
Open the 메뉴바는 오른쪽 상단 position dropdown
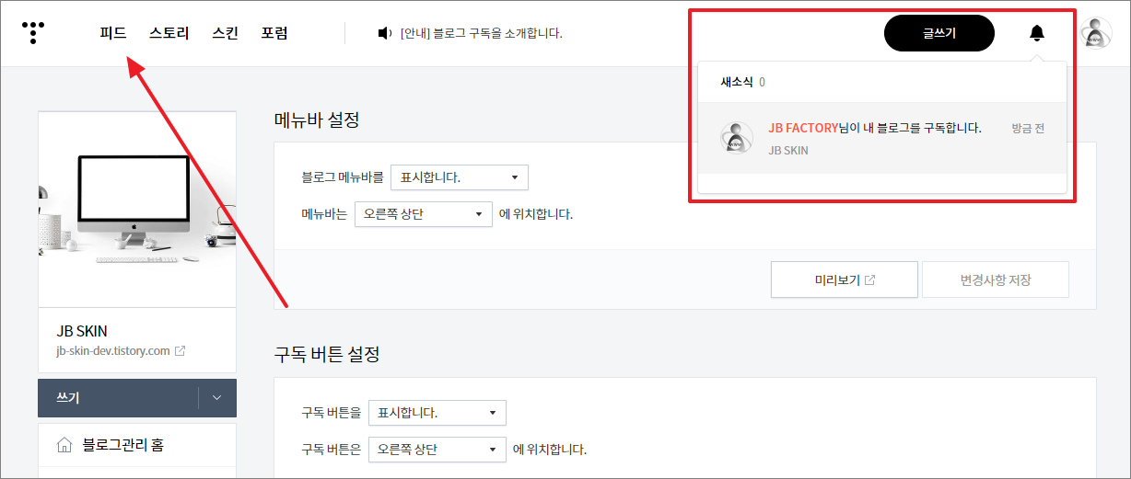pos(424,214)
